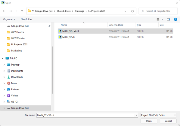Select the MAIN_ST.cli file icon

[x=60, y=37]
